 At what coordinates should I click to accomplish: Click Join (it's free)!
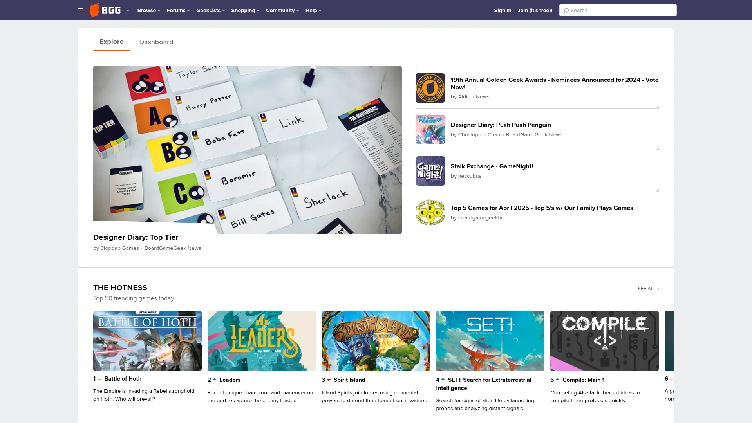coord(535,11)
